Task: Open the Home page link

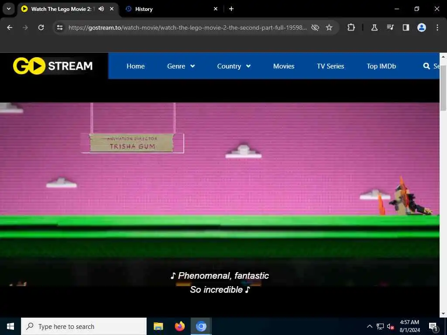Action: (135, 66)
